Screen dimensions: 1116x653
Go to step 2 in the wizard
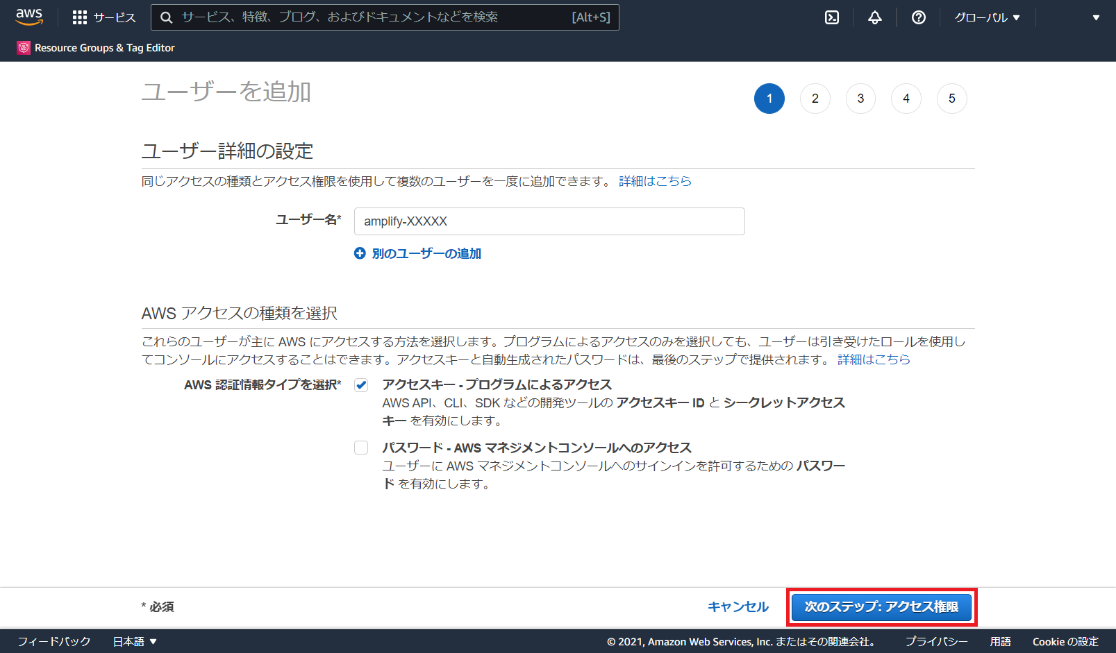[x=815, y=99]
